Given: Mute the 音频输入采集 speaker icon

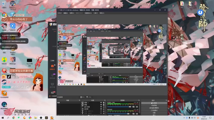Looking at the screenshot, I should point(133,107).
